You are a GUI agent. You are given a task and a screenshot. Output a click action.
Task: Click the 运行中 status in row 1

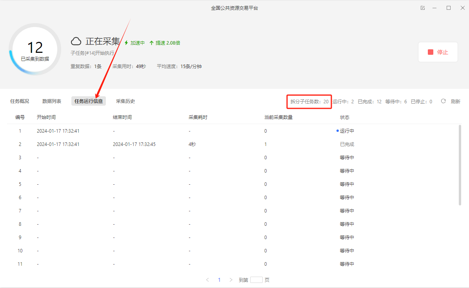347,131
